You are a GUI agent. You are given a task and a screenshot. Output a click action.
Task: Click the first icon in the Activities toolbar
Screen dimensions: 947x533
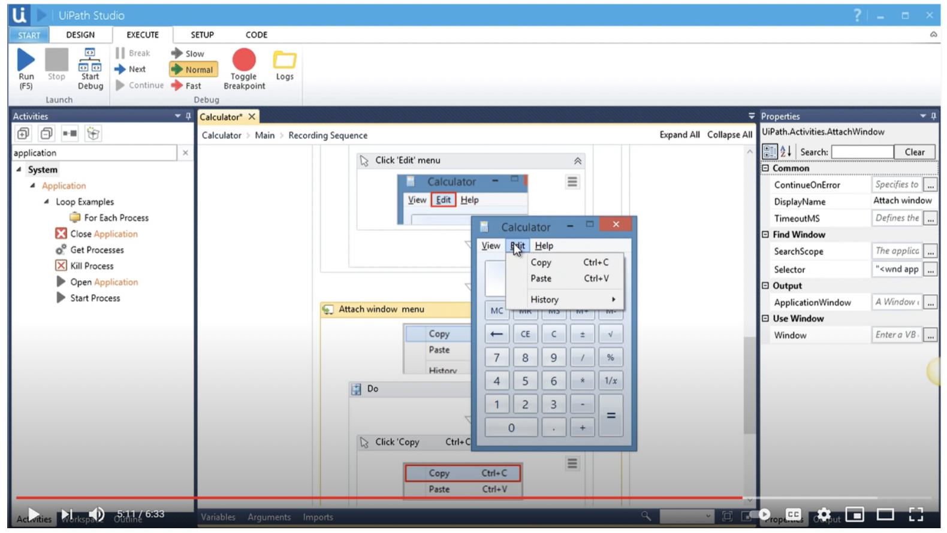tap(23, 134)
